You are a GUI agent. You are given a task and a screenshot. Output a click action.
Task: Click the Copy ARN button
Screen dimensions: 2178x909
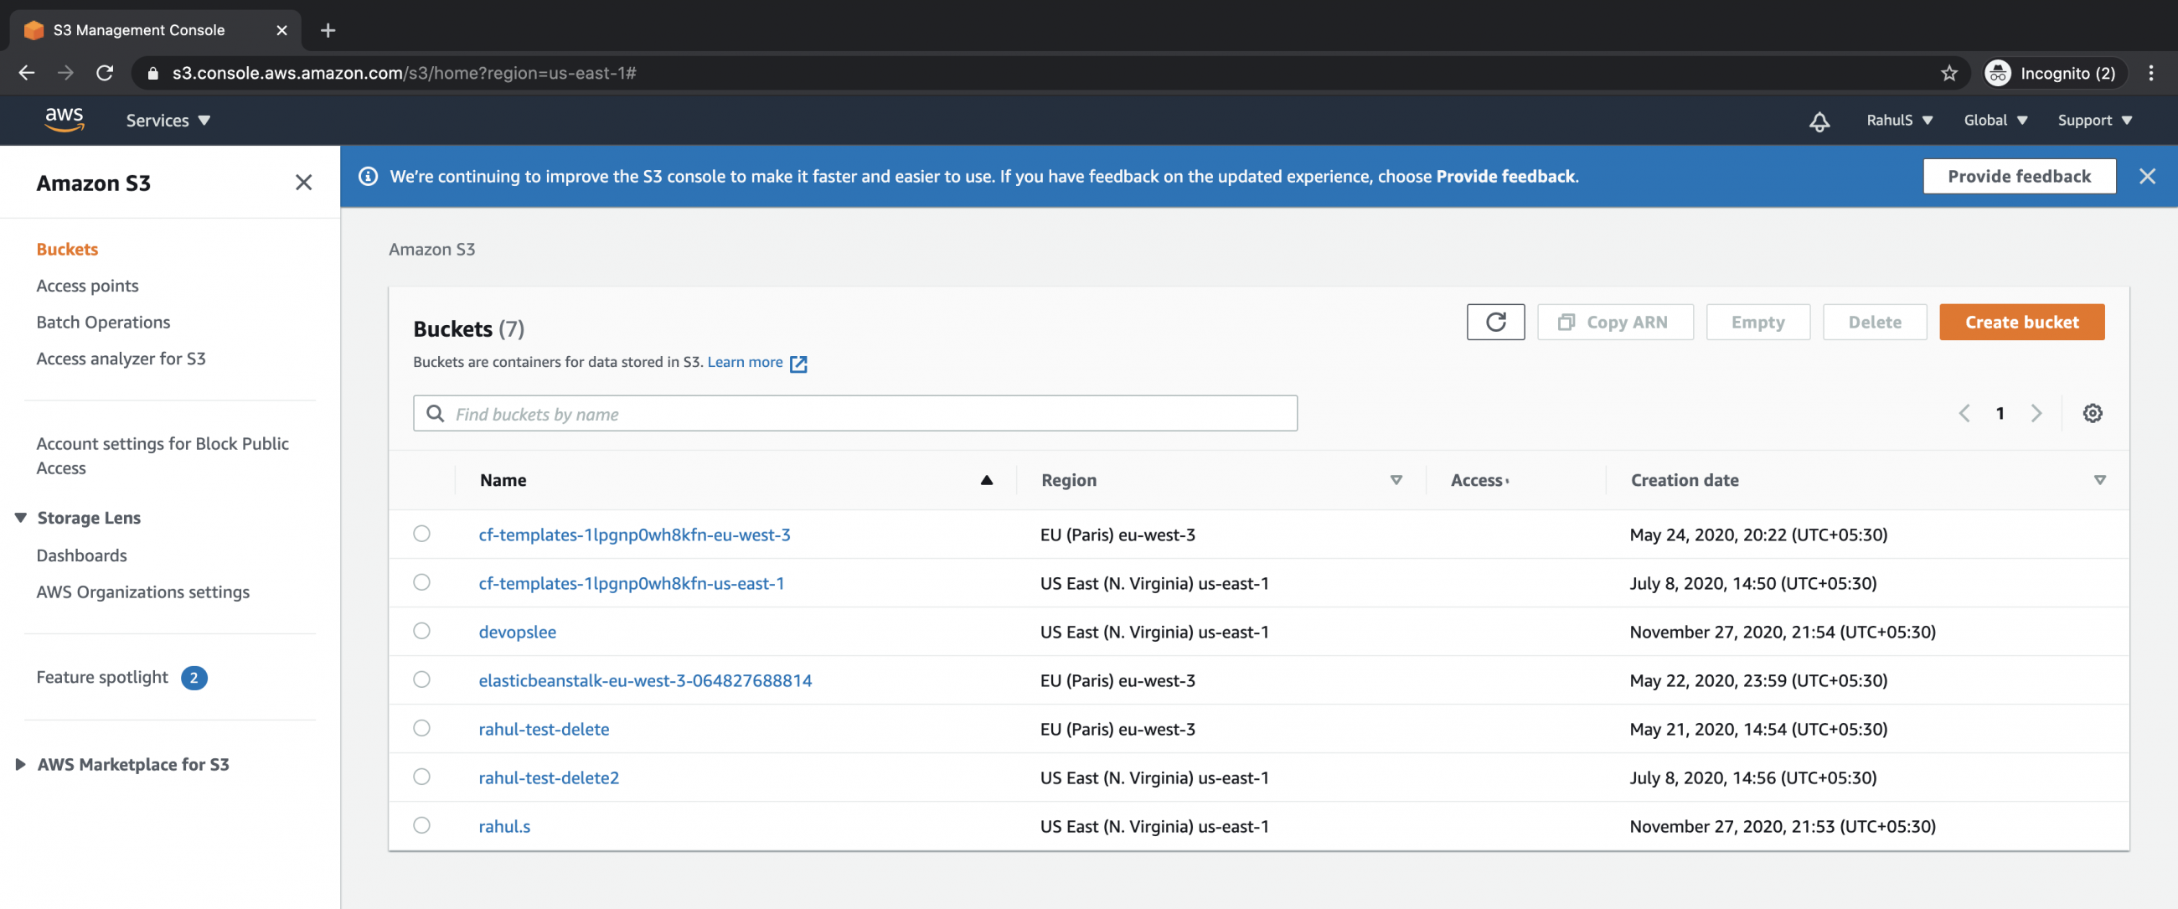coord(1614,323)
